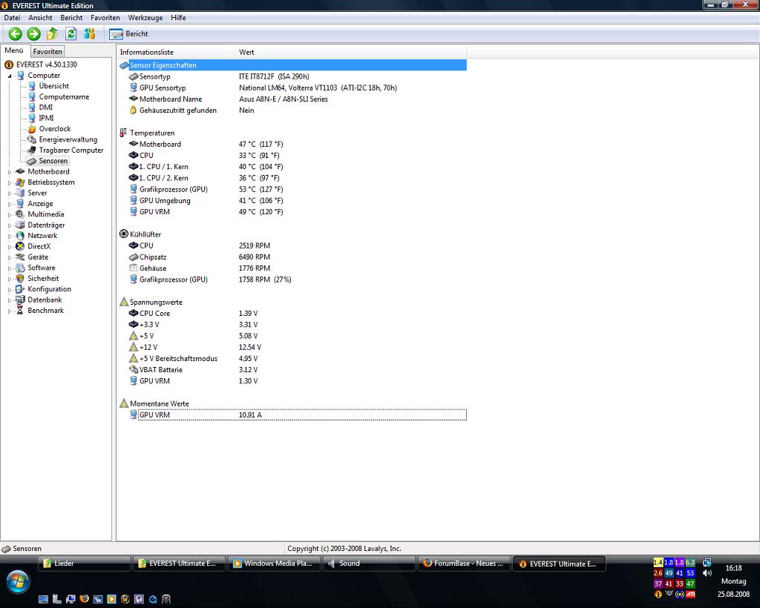Screen dimensions: 760x608
Task: Switch to the Menü tab
Action: click(x=14, y=50)
